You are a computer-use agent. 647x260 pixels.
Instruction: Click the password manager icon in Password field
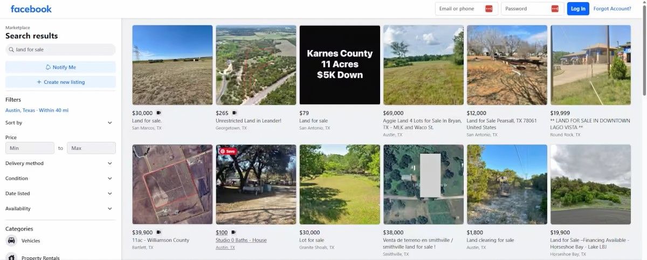click(x=555, y=9)
